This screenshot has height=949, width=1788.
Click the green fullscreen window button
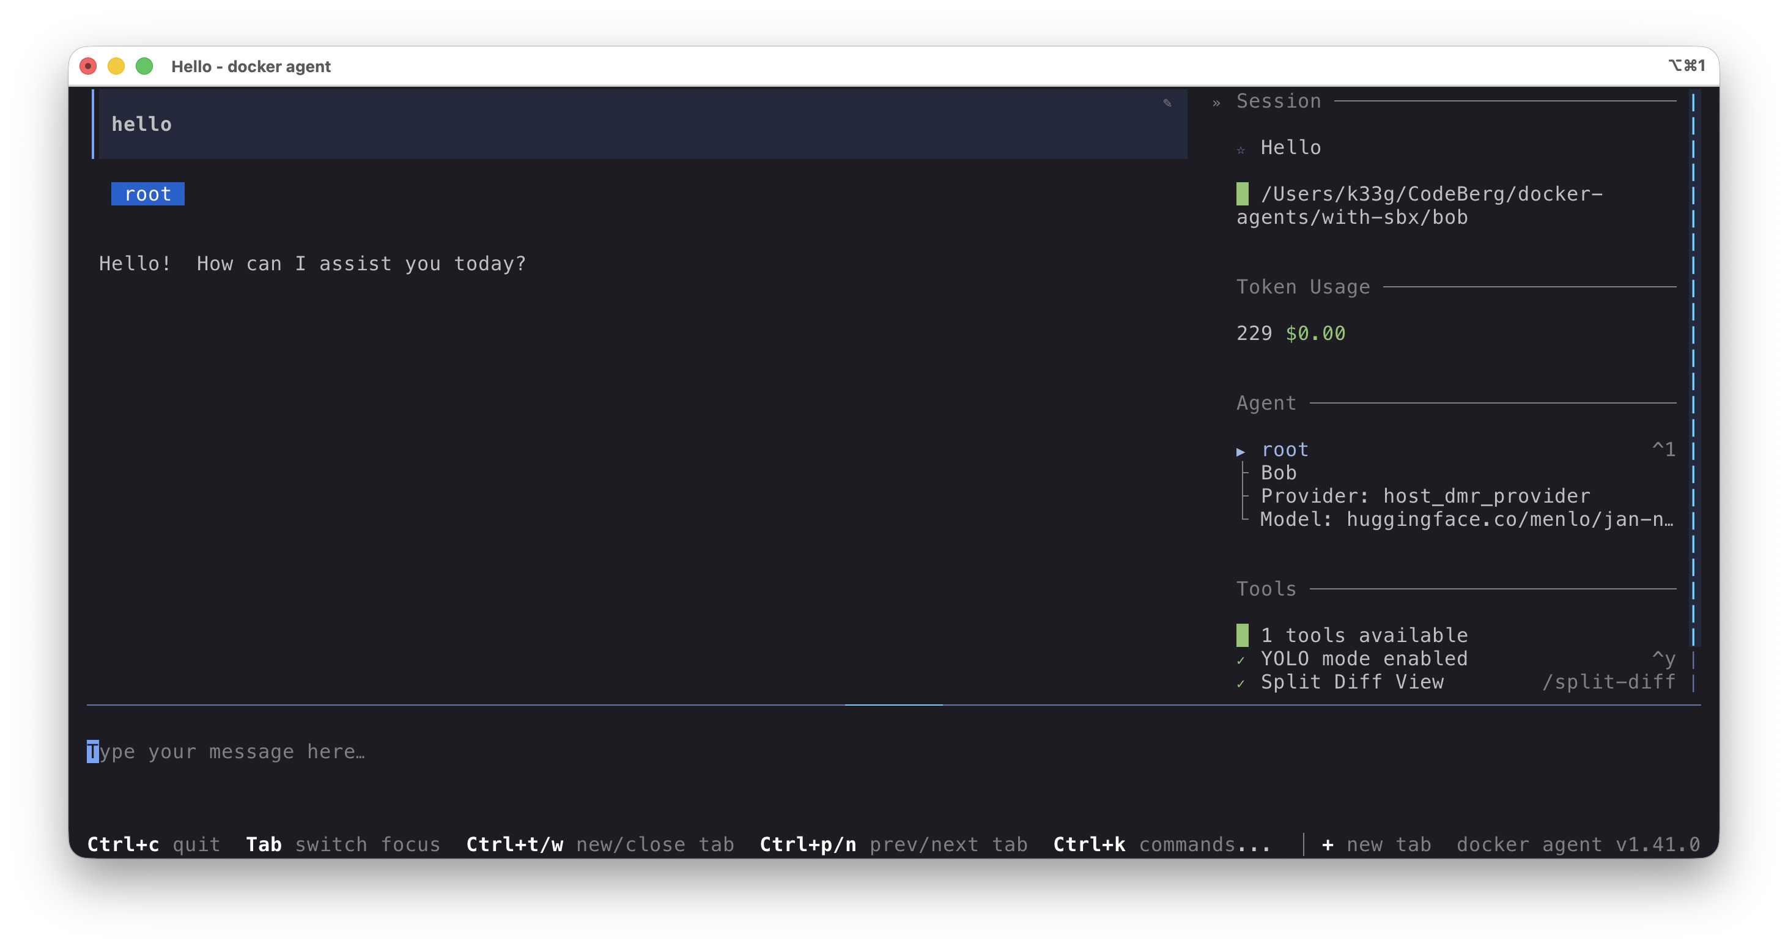pos(144,66)
